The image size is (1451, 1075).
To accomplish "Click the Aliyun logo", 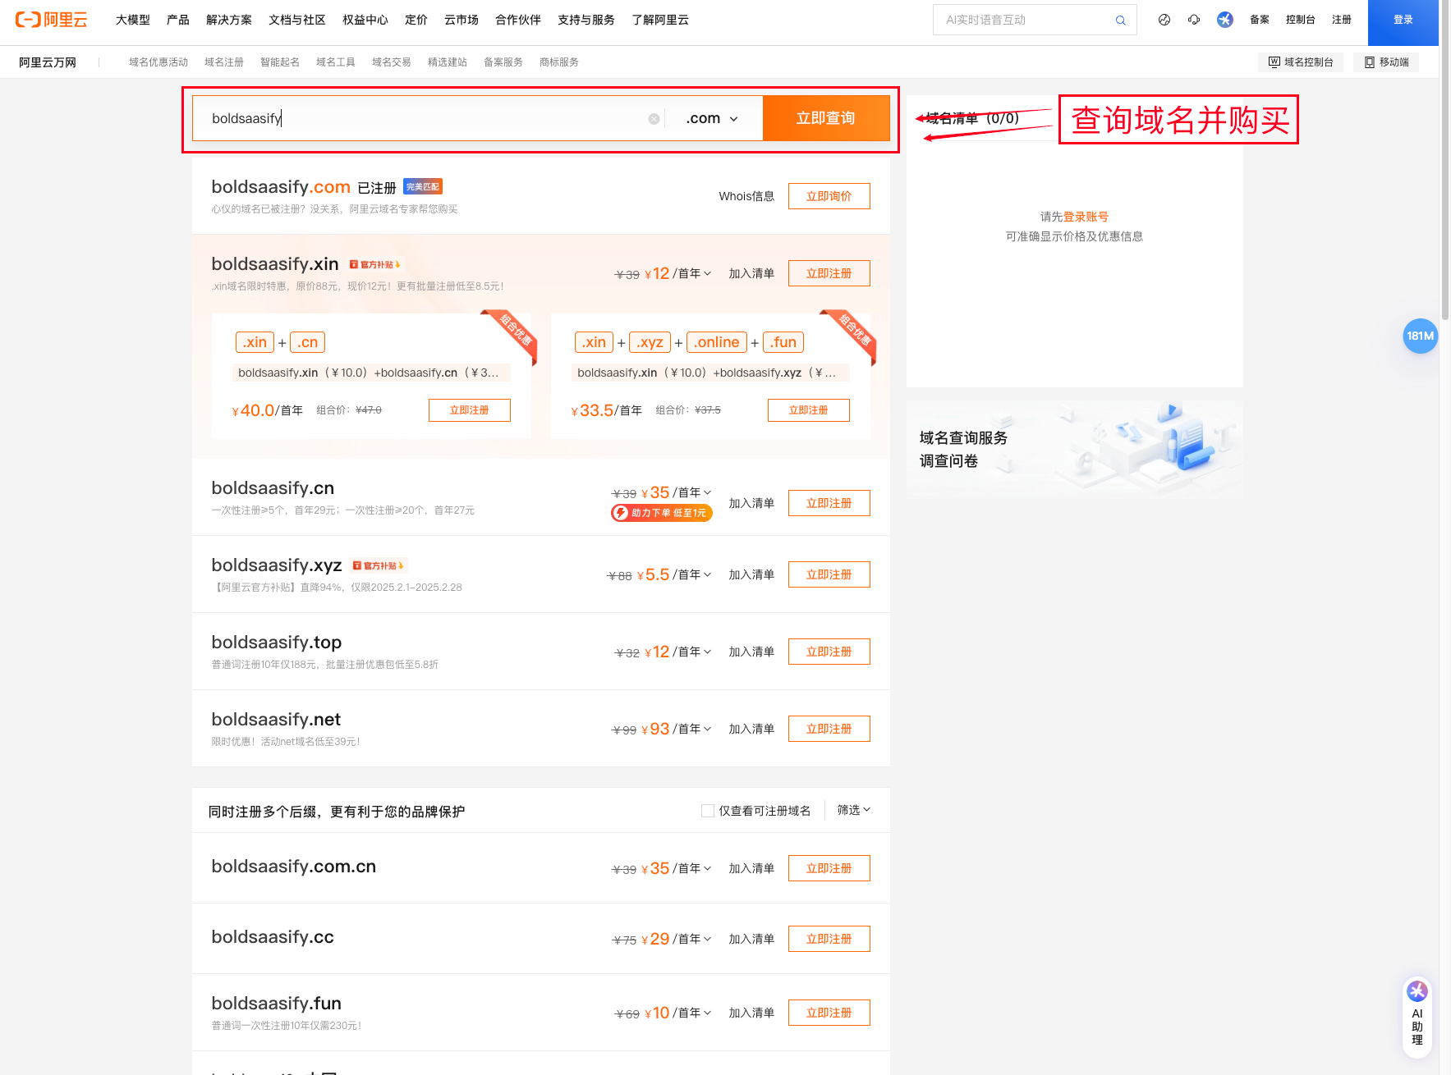I will [x=51, y=20].
